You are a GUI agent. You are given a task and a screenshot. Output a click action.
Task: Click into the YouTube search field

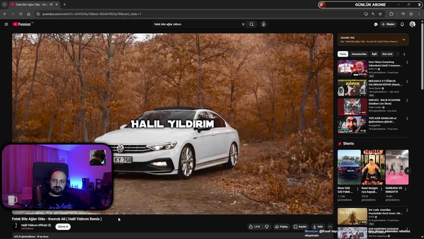point(196,24)
